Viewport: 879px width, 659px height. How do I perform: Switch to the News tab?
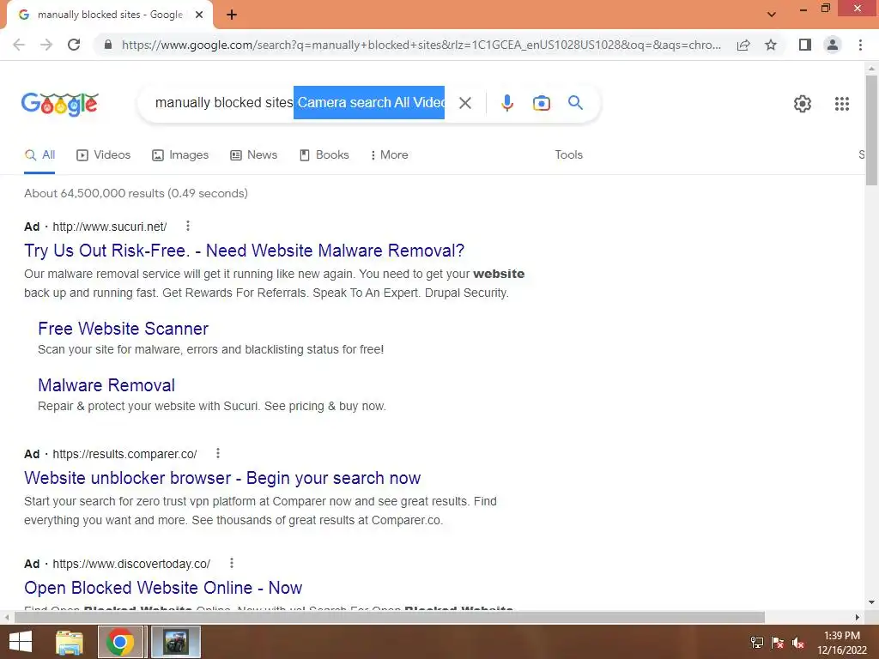(x=254, y=155)
